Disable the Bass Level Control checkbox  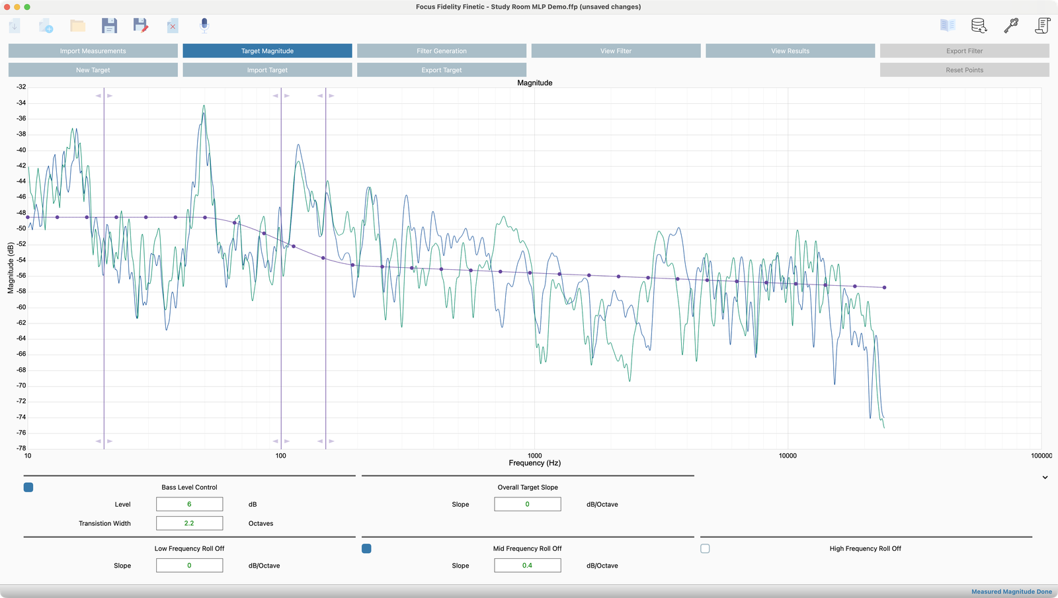point(28,488)
